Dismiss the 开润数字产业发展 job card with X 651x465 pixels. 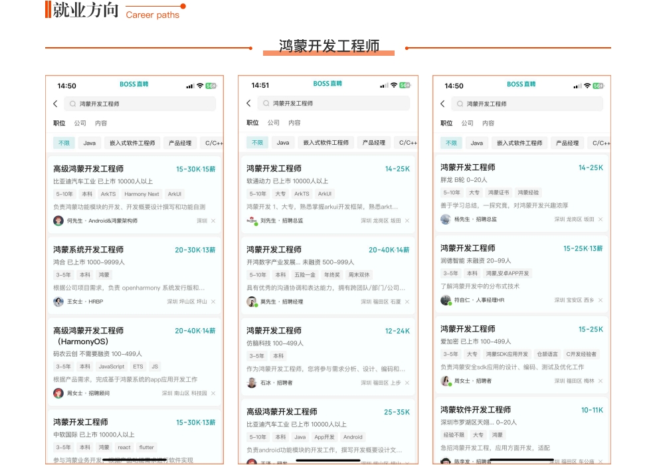[407, 302]
